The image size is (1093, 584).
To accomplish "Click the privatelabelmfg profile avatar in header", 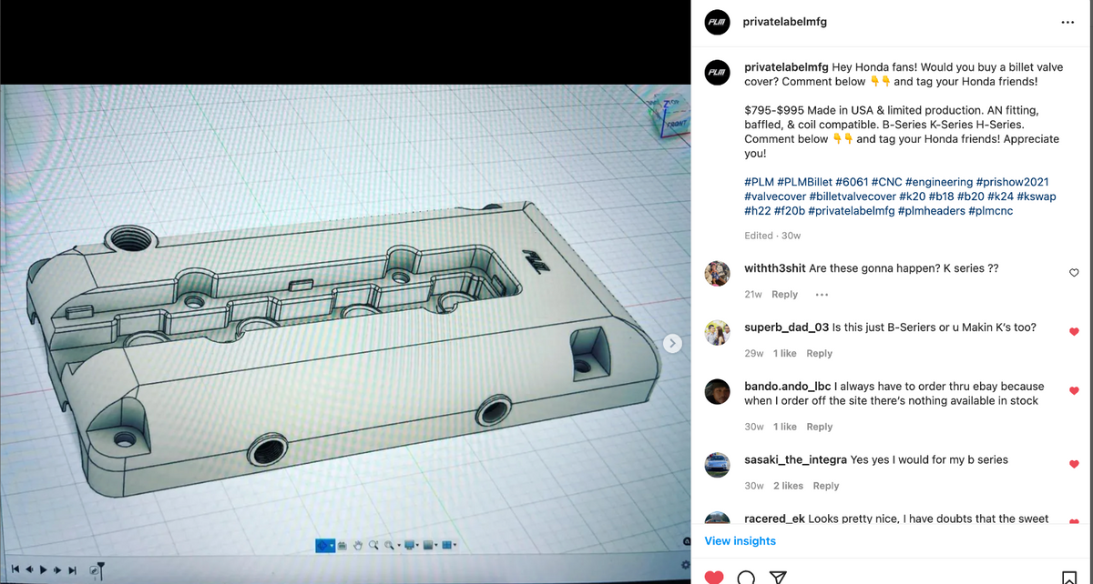I will coord(718,23).
